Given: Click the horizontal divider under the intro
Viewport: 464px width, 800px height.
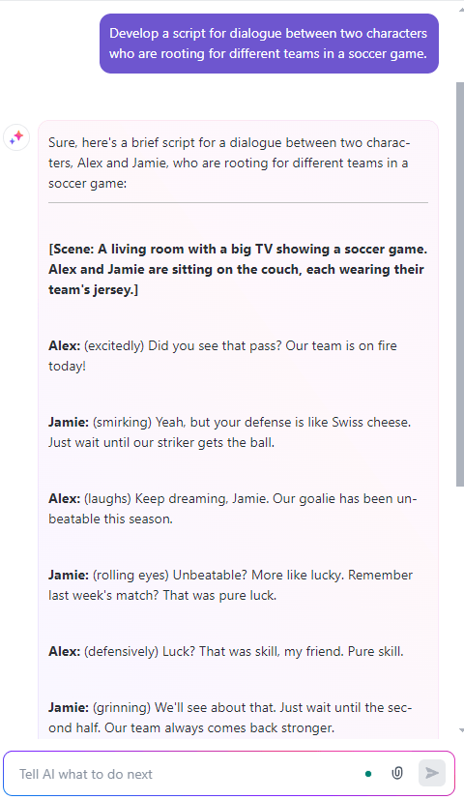Looking at the screenshot, I should (238, 202).
